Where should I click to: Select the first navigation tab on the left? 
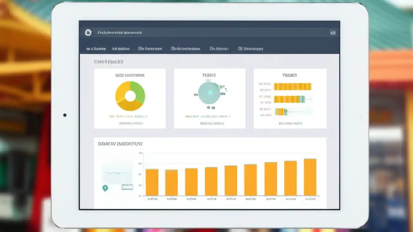click(x=96, y=49)
